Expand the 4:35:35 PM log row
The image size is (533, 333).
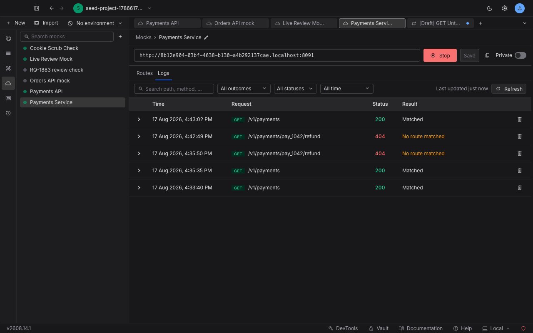coord(139,171)
